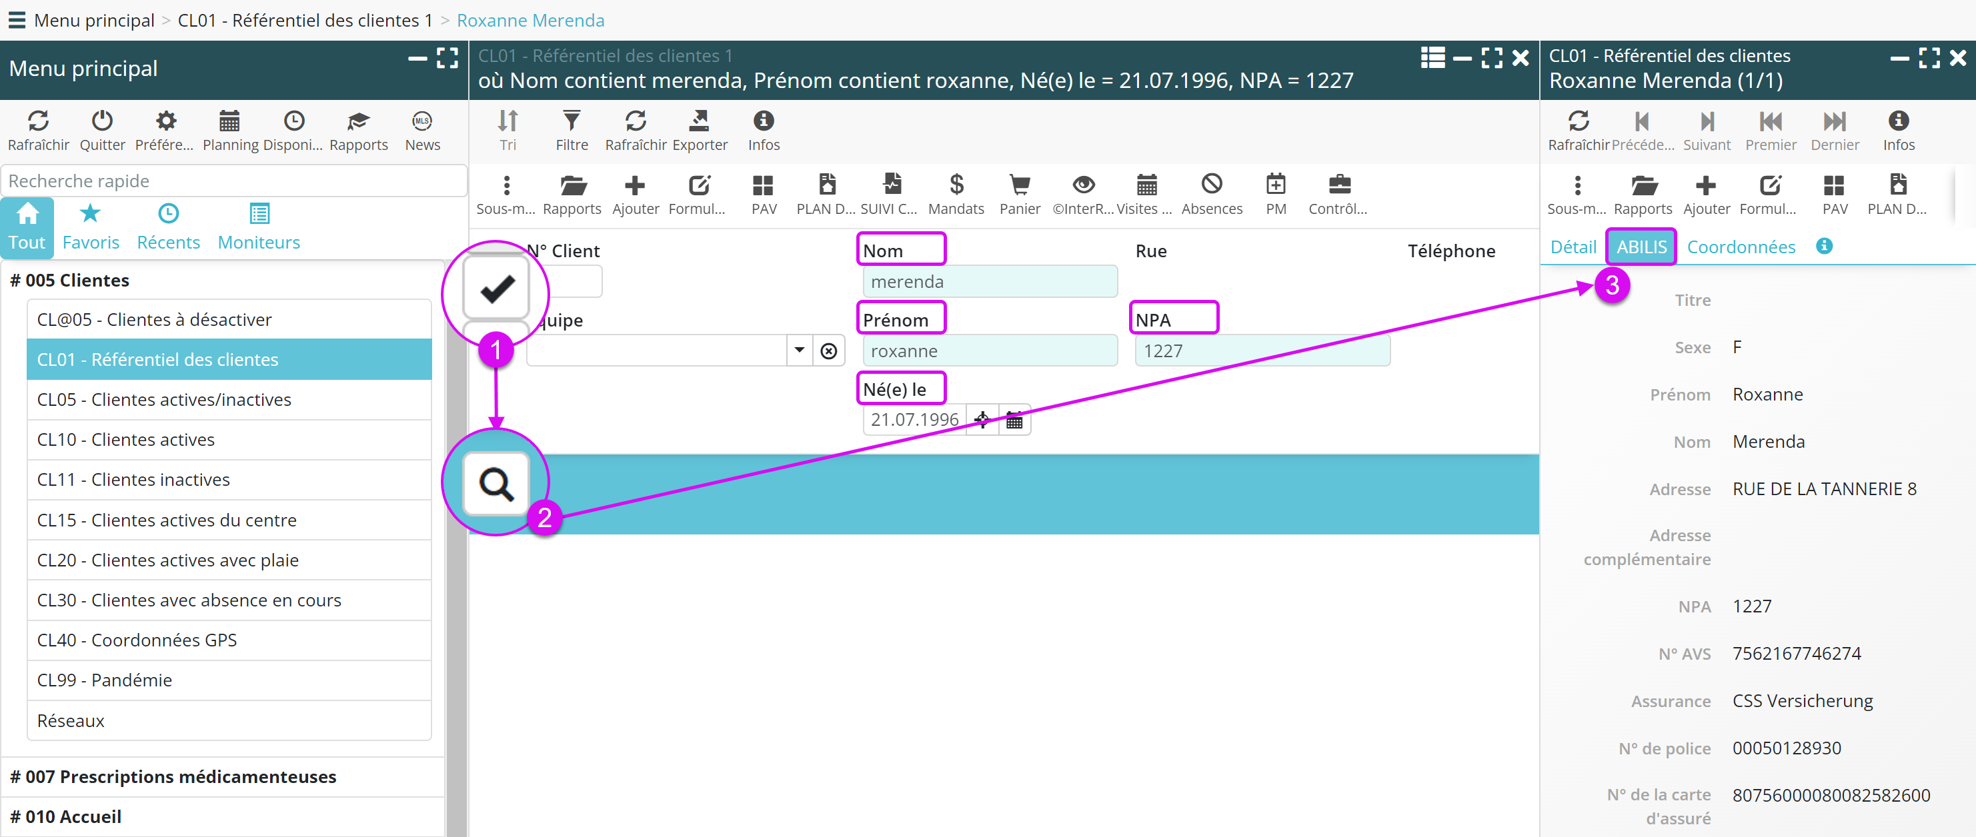Open the Equipe dropdown arrow

click(800, 351)
